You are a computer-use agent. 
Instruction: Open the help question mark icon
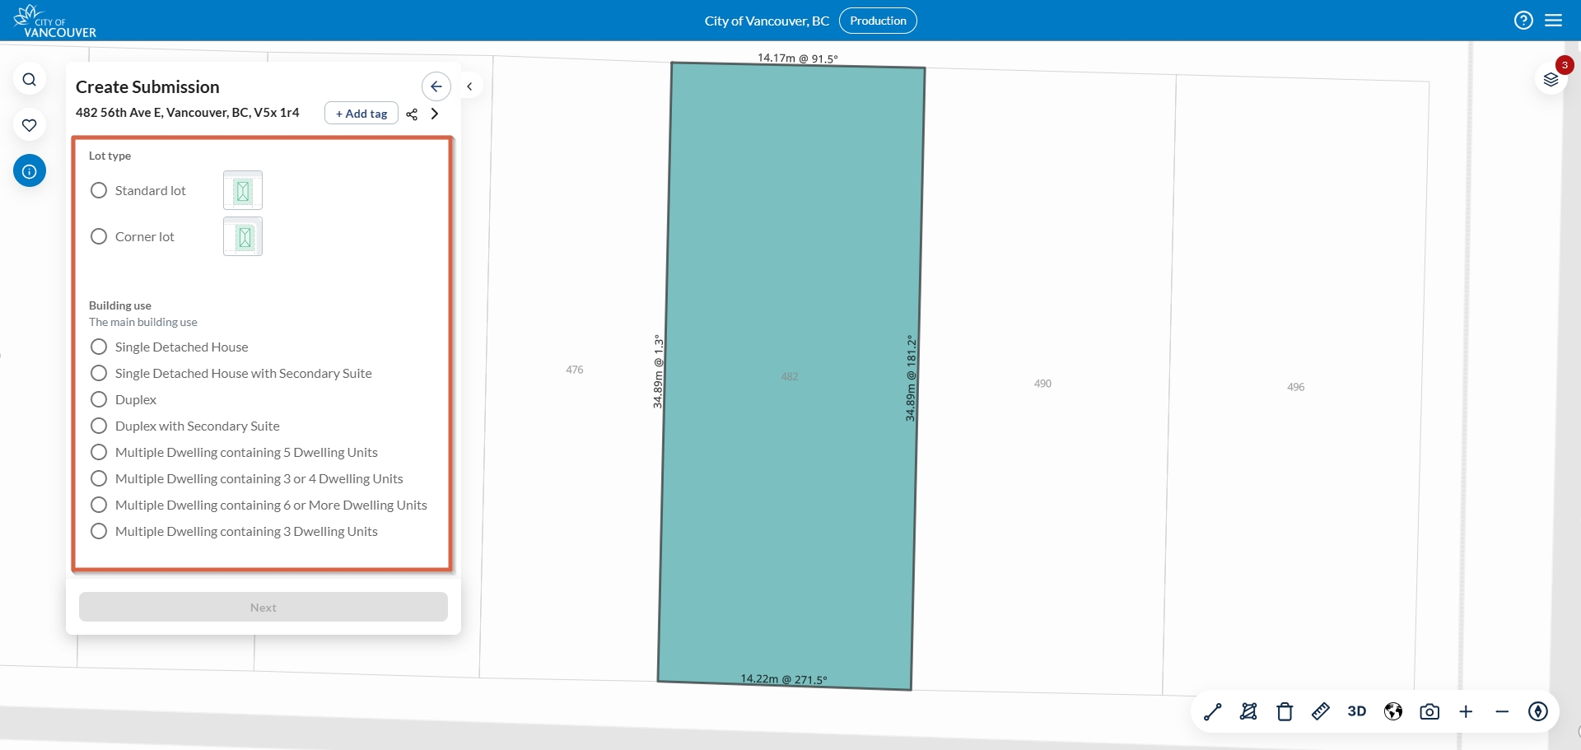point(1523,21)
